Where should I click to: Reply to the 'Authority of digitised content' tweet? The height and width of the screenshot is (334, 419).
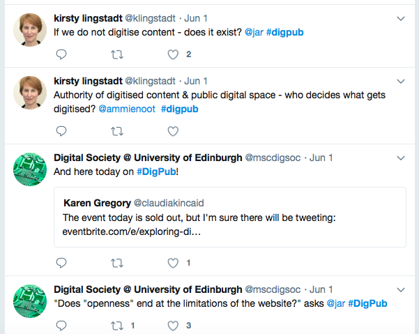coord(61,131)
